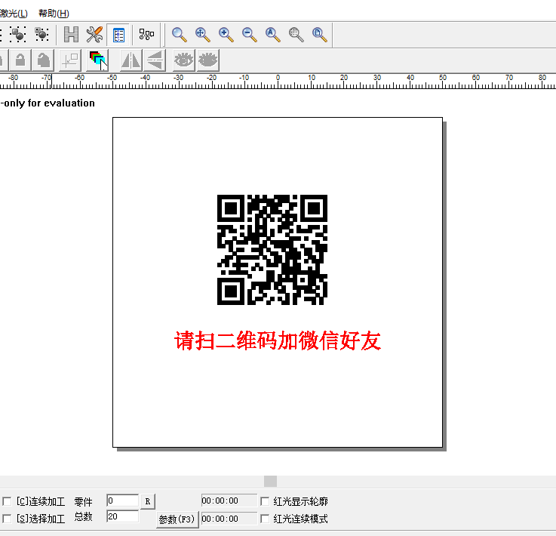556x536 pixels.
Task: Select the plain magnifier zoom tool
Action: [179, 35]
